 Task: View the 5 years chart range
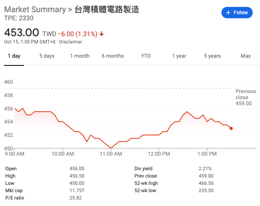212,56
